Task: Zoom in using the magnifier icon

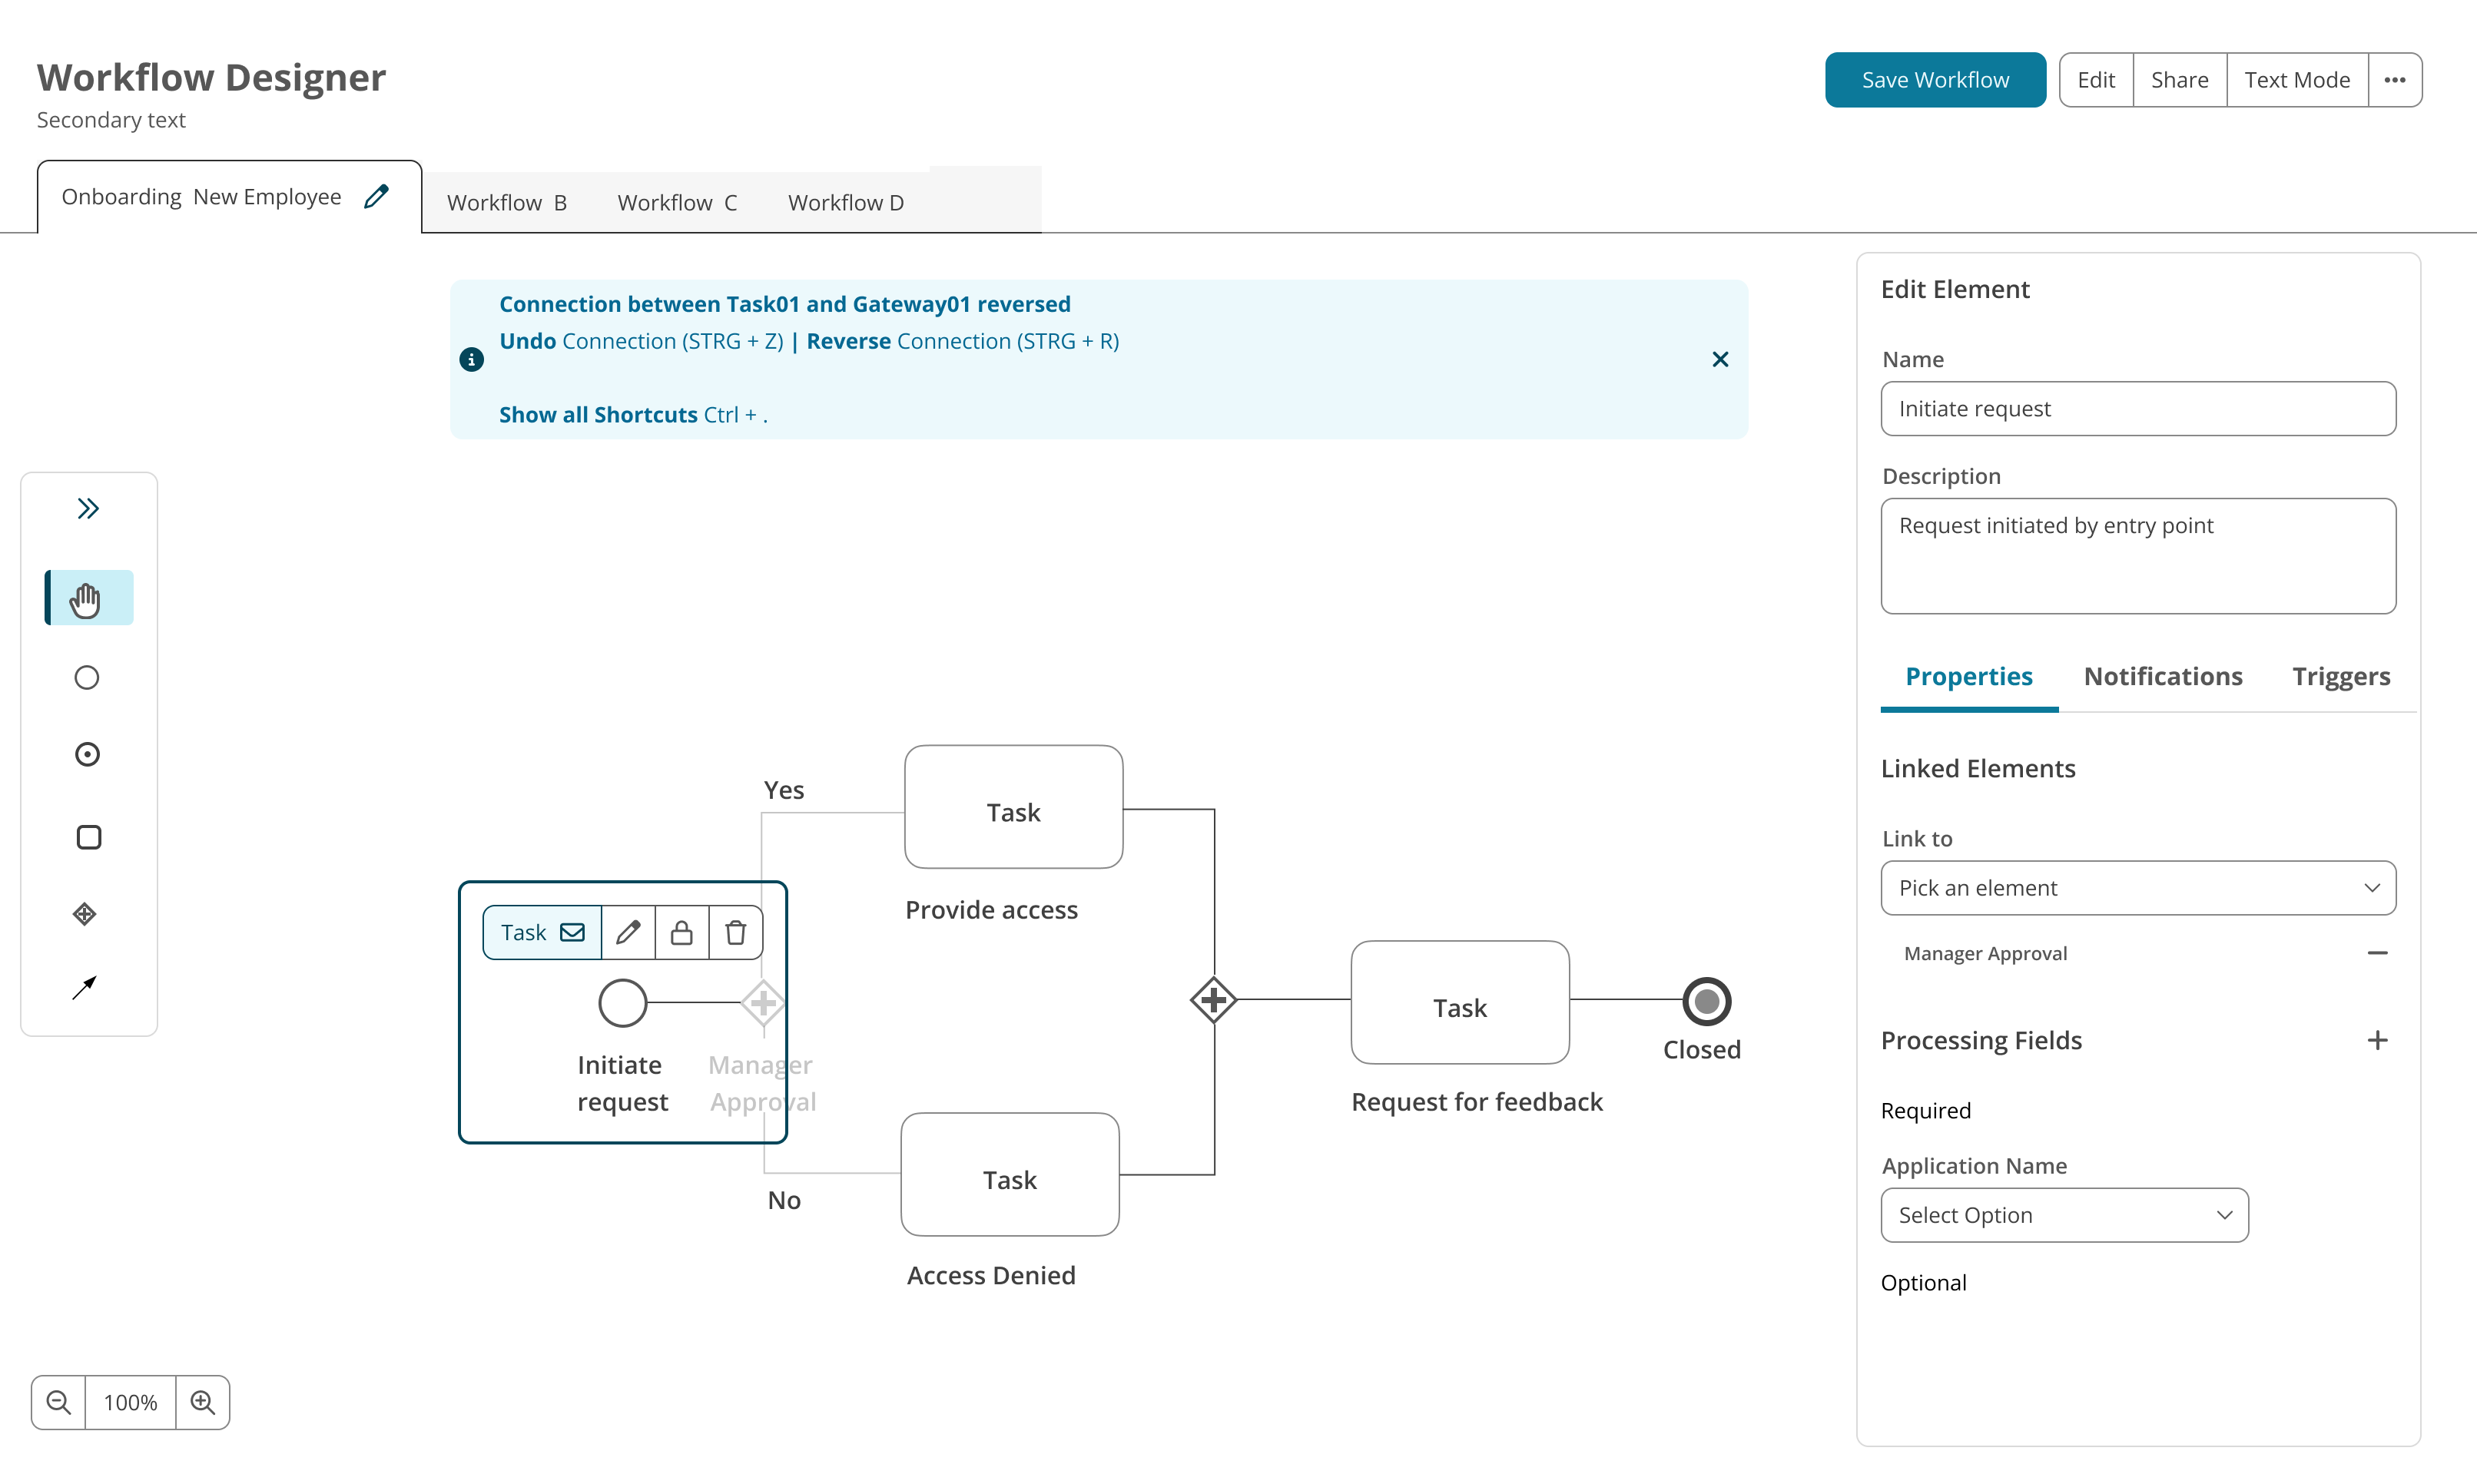Action: click(203, 1402)
